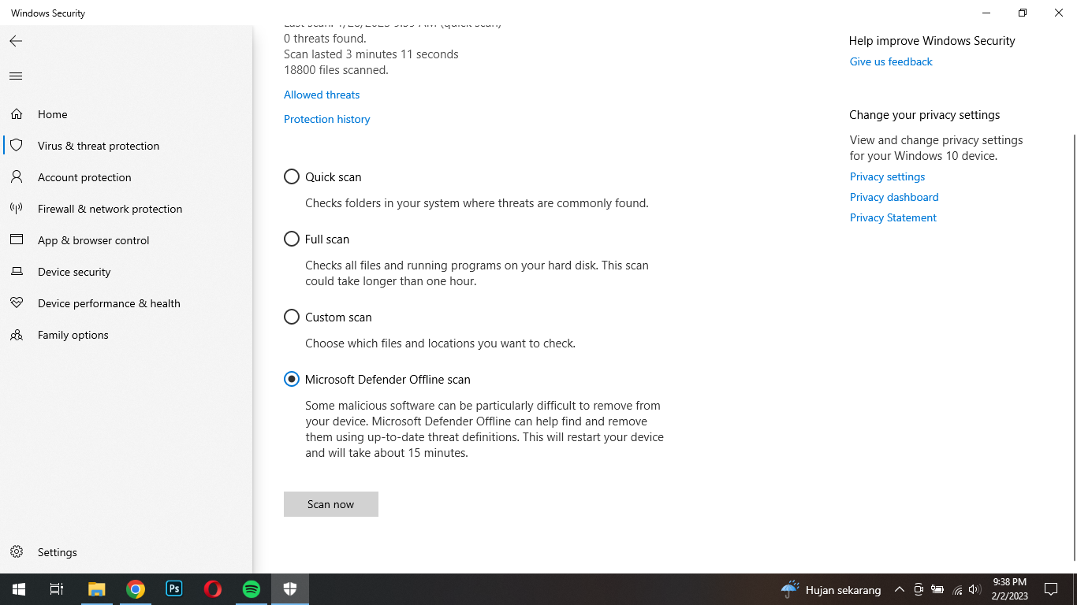Click the text '18800 files scanned.'
Viewport: 1077px width, 605px height.
click(336, 70)
